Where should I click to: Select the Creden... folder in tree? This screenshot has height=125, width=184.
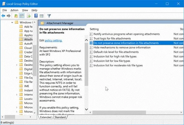click(x=26, y=52)
